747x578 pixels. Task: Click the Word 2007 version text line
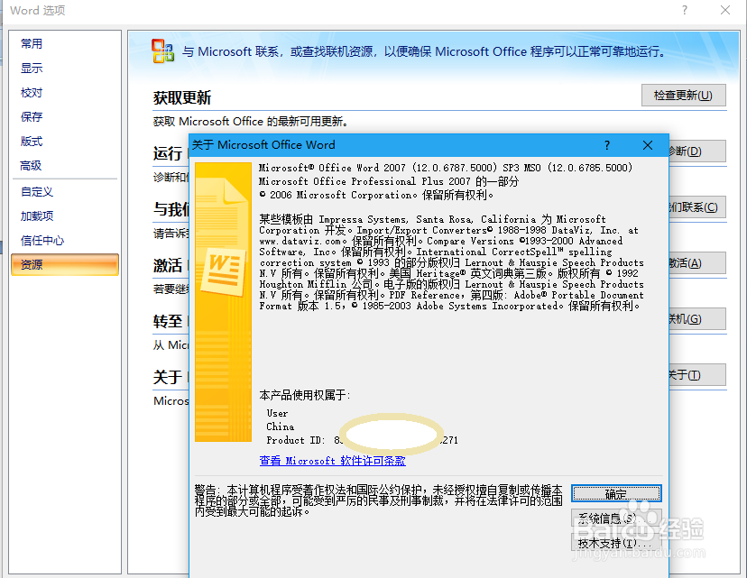tap(446, 168)
